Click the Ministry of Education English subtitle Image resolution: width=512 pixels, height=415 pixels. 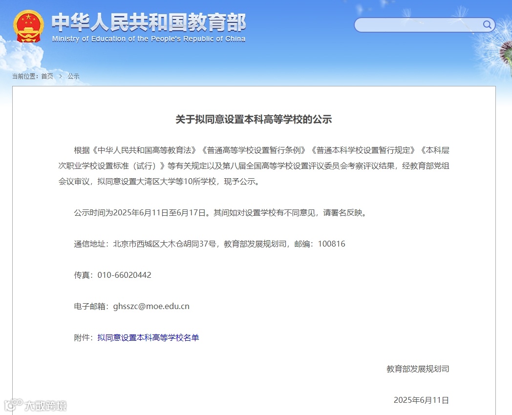pos(149,39)
